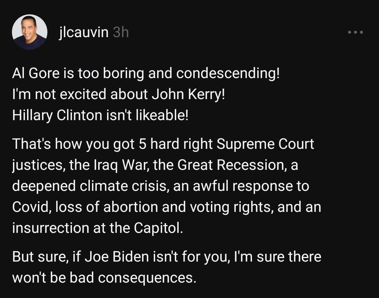Tap the word "condescending!" in the first line

(x=228, y=74)
